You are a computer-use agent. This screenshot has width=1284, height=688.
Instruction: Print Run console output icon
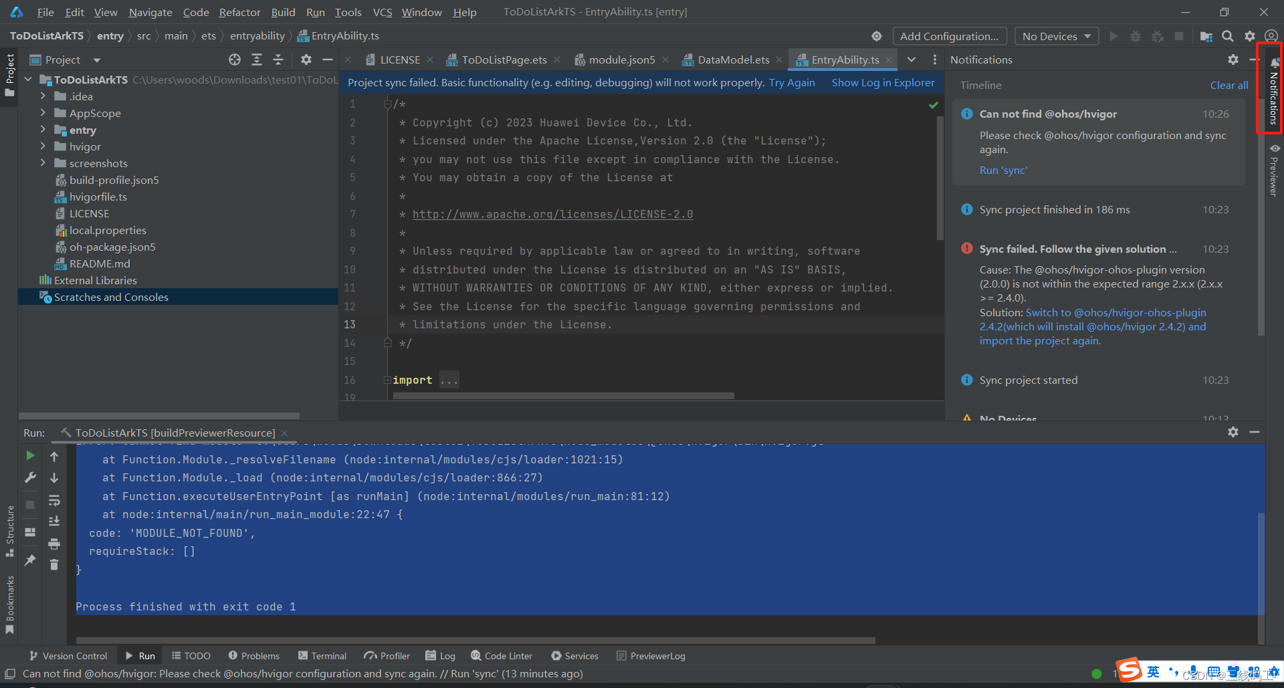pos(54,543)
